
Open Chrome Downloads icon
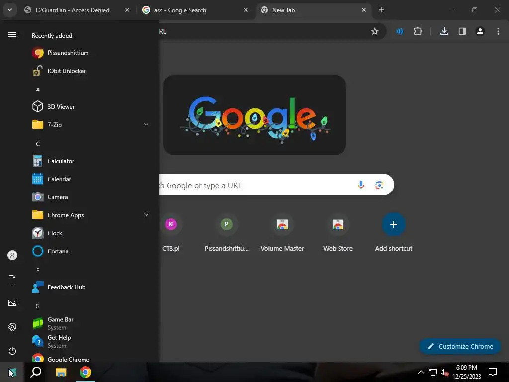(x=444, y=31)
